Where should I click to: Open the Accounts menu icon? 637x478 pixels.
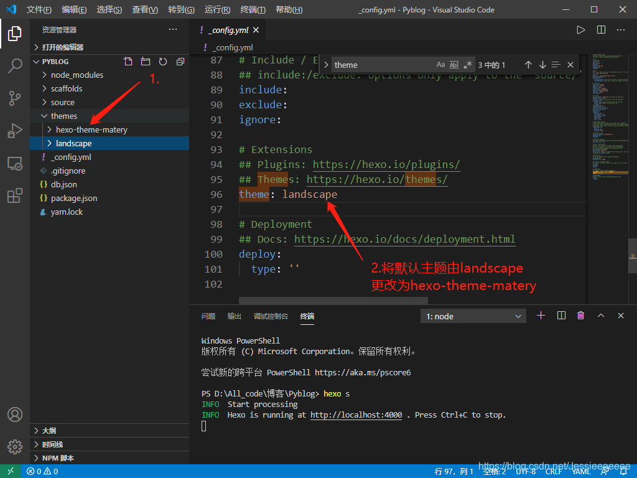coord(15,415)
